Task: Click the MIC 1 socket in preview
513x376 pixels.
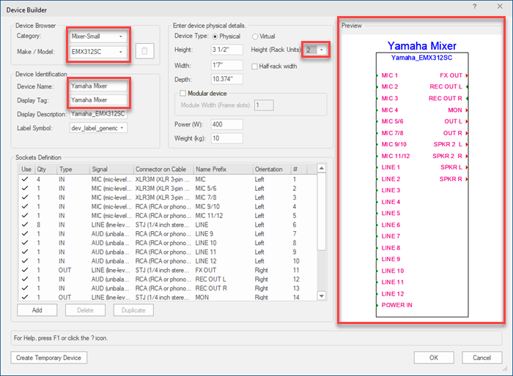Action: 389,75
